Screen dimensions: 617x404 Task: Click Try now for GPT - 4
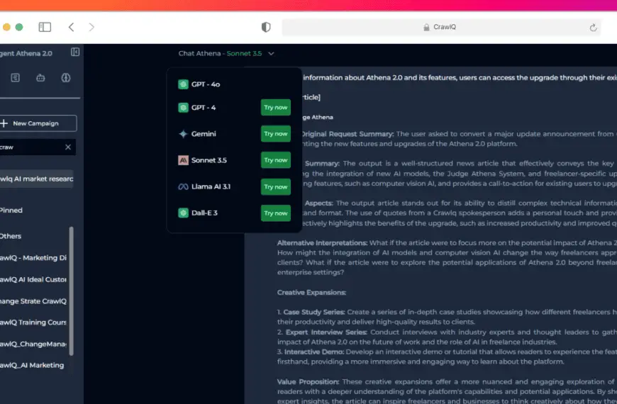click(276, 108)
